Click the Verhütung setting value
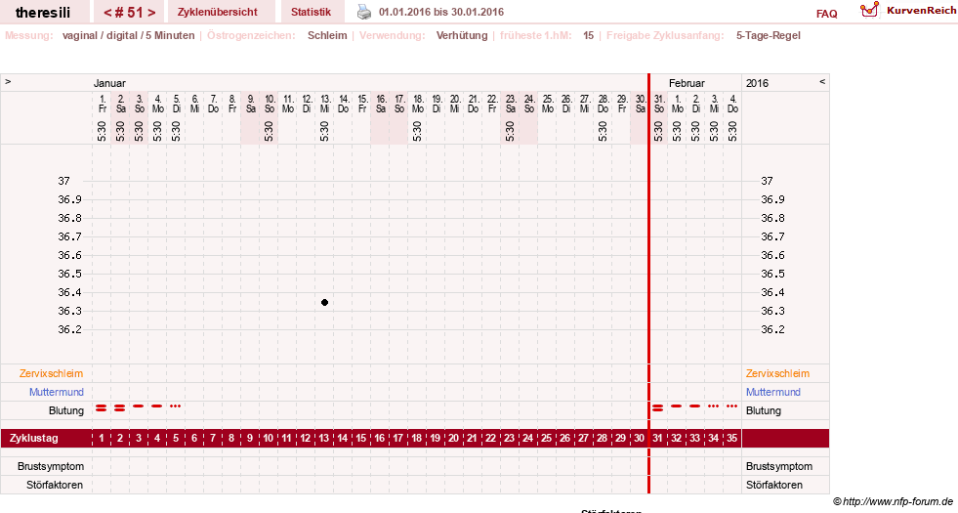This screenshot has height=513, width=958. 462,35
